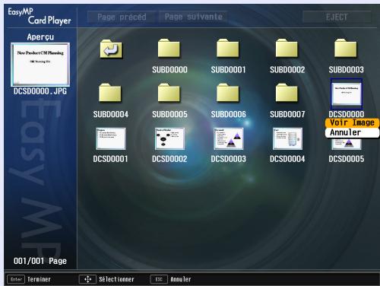Open the SUBD0005 folder

[169, 93]
